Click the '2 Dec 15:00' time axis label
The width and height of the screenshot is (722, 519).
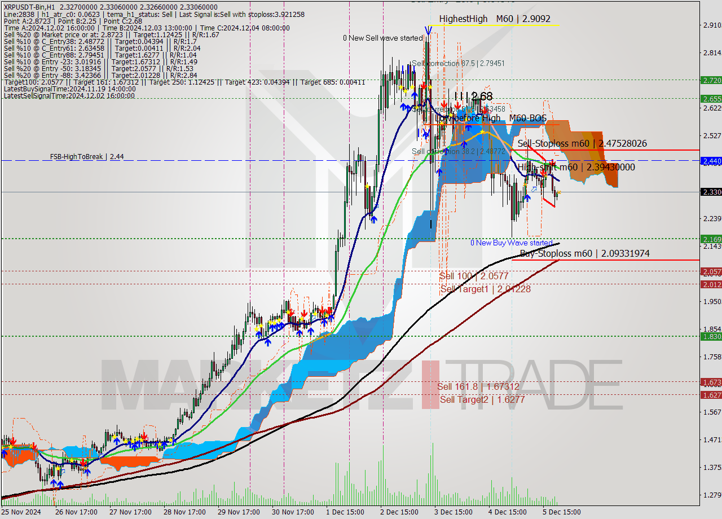pos(399,512)
